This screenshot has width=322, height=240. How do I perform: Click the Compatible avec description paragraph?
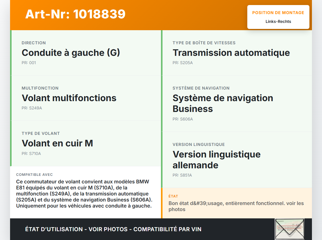click(84, 194)
